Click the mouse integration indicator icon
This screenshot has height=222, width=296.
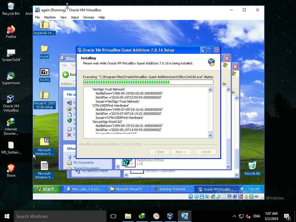[x=246, y=197]
